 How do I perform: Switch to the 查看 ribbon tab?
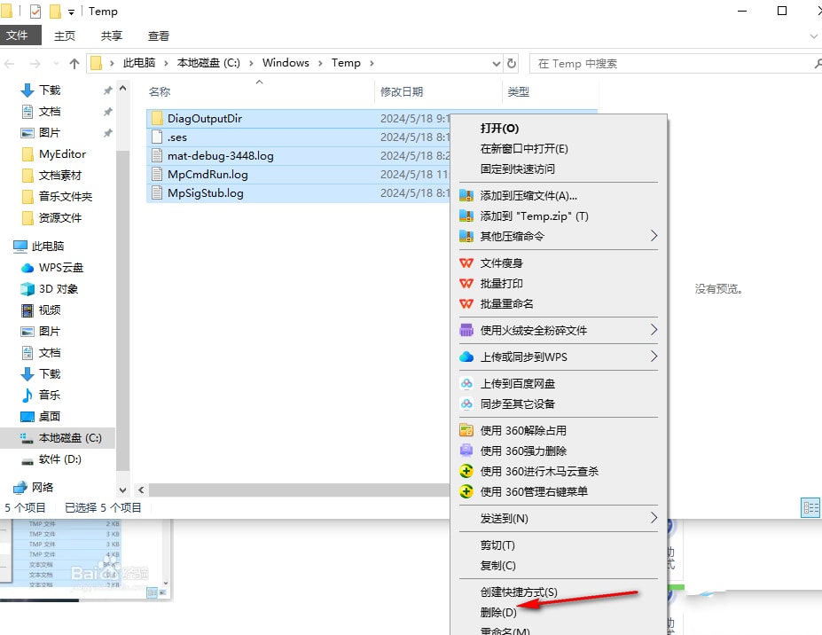click(159, 35)
